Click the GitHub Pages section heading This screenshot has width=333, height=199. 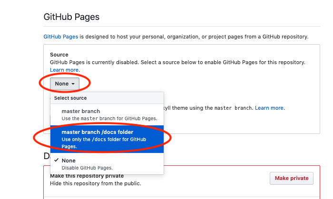click(x=71, y=17)
